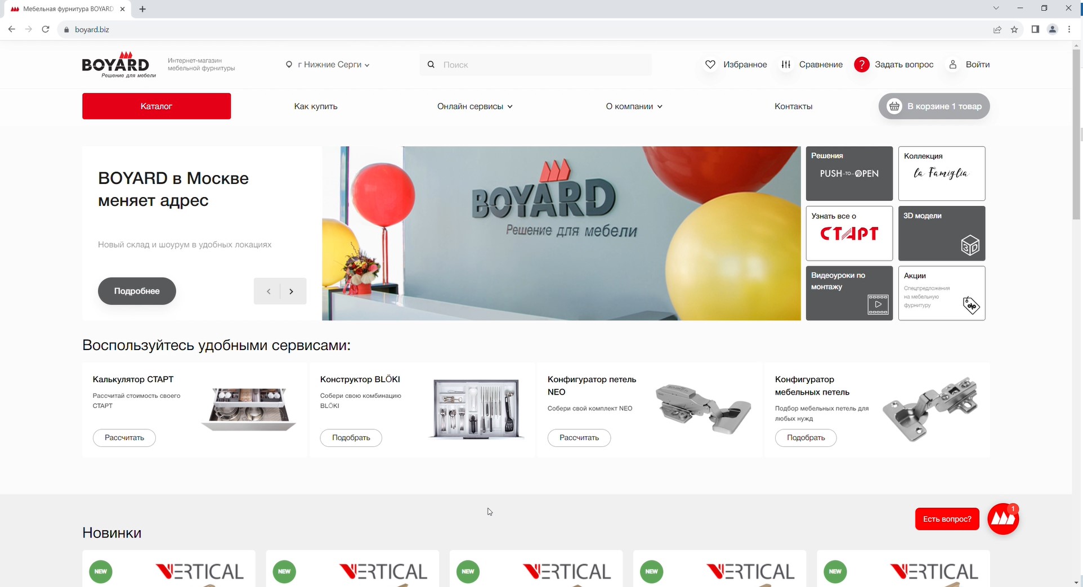Open the Узнать все о СТАРТ tile
Image resolution: width=1083 pixels, height=587 pixels.
point(849,234)
